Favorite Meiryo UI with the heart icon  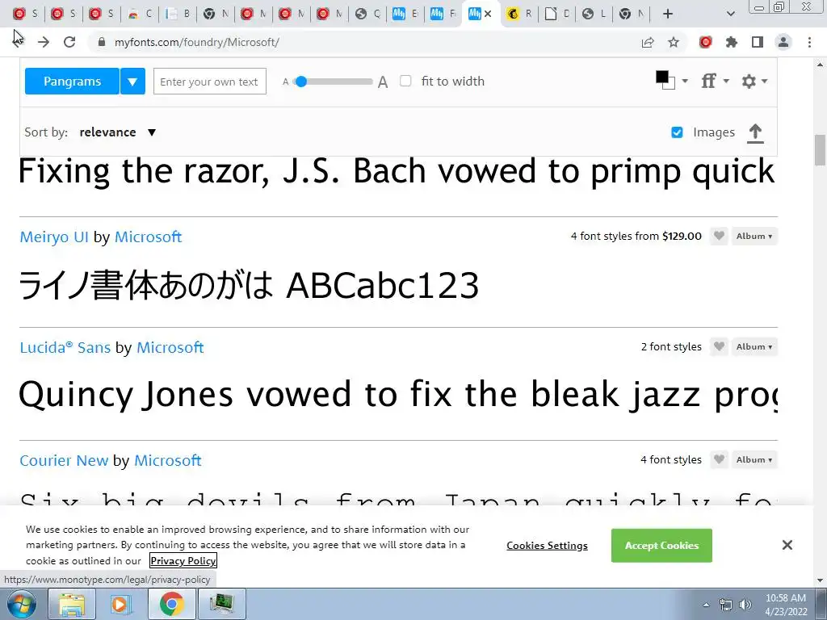point(718,236)
